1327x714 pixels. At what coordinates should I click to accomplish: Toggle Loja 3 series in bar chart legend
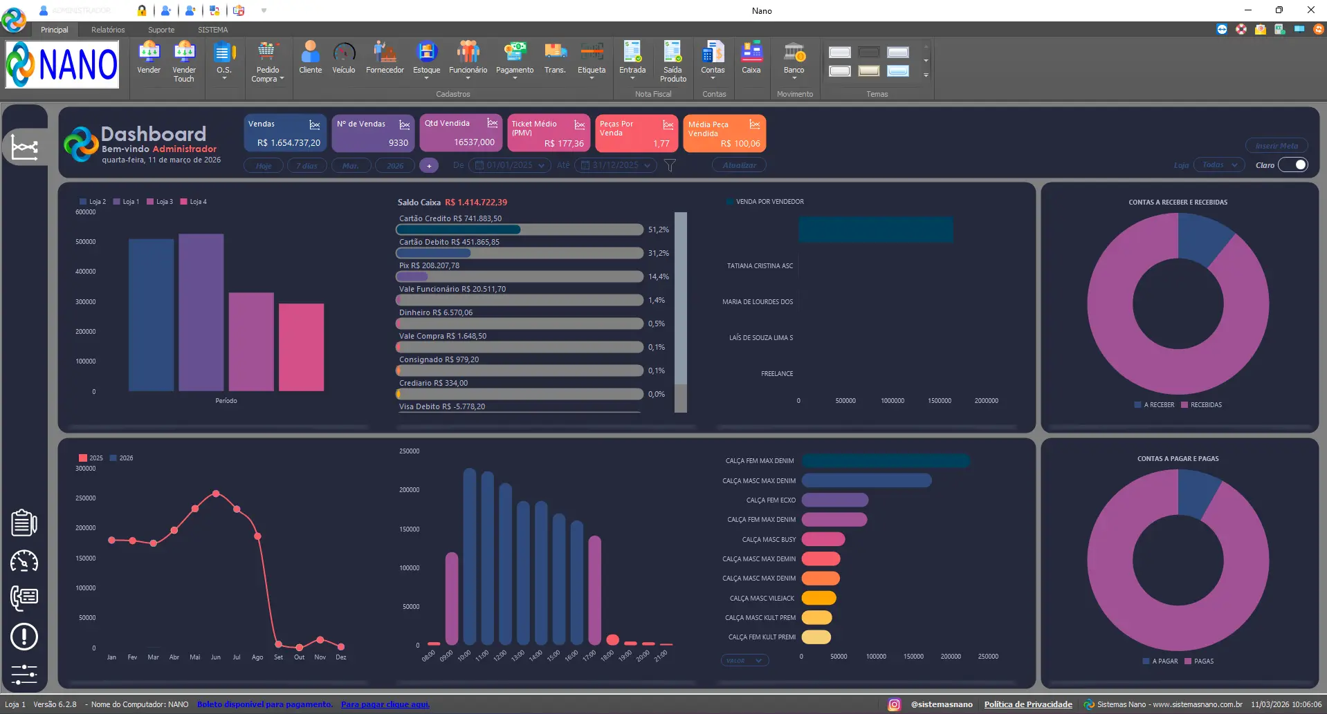tap(160, 202)
